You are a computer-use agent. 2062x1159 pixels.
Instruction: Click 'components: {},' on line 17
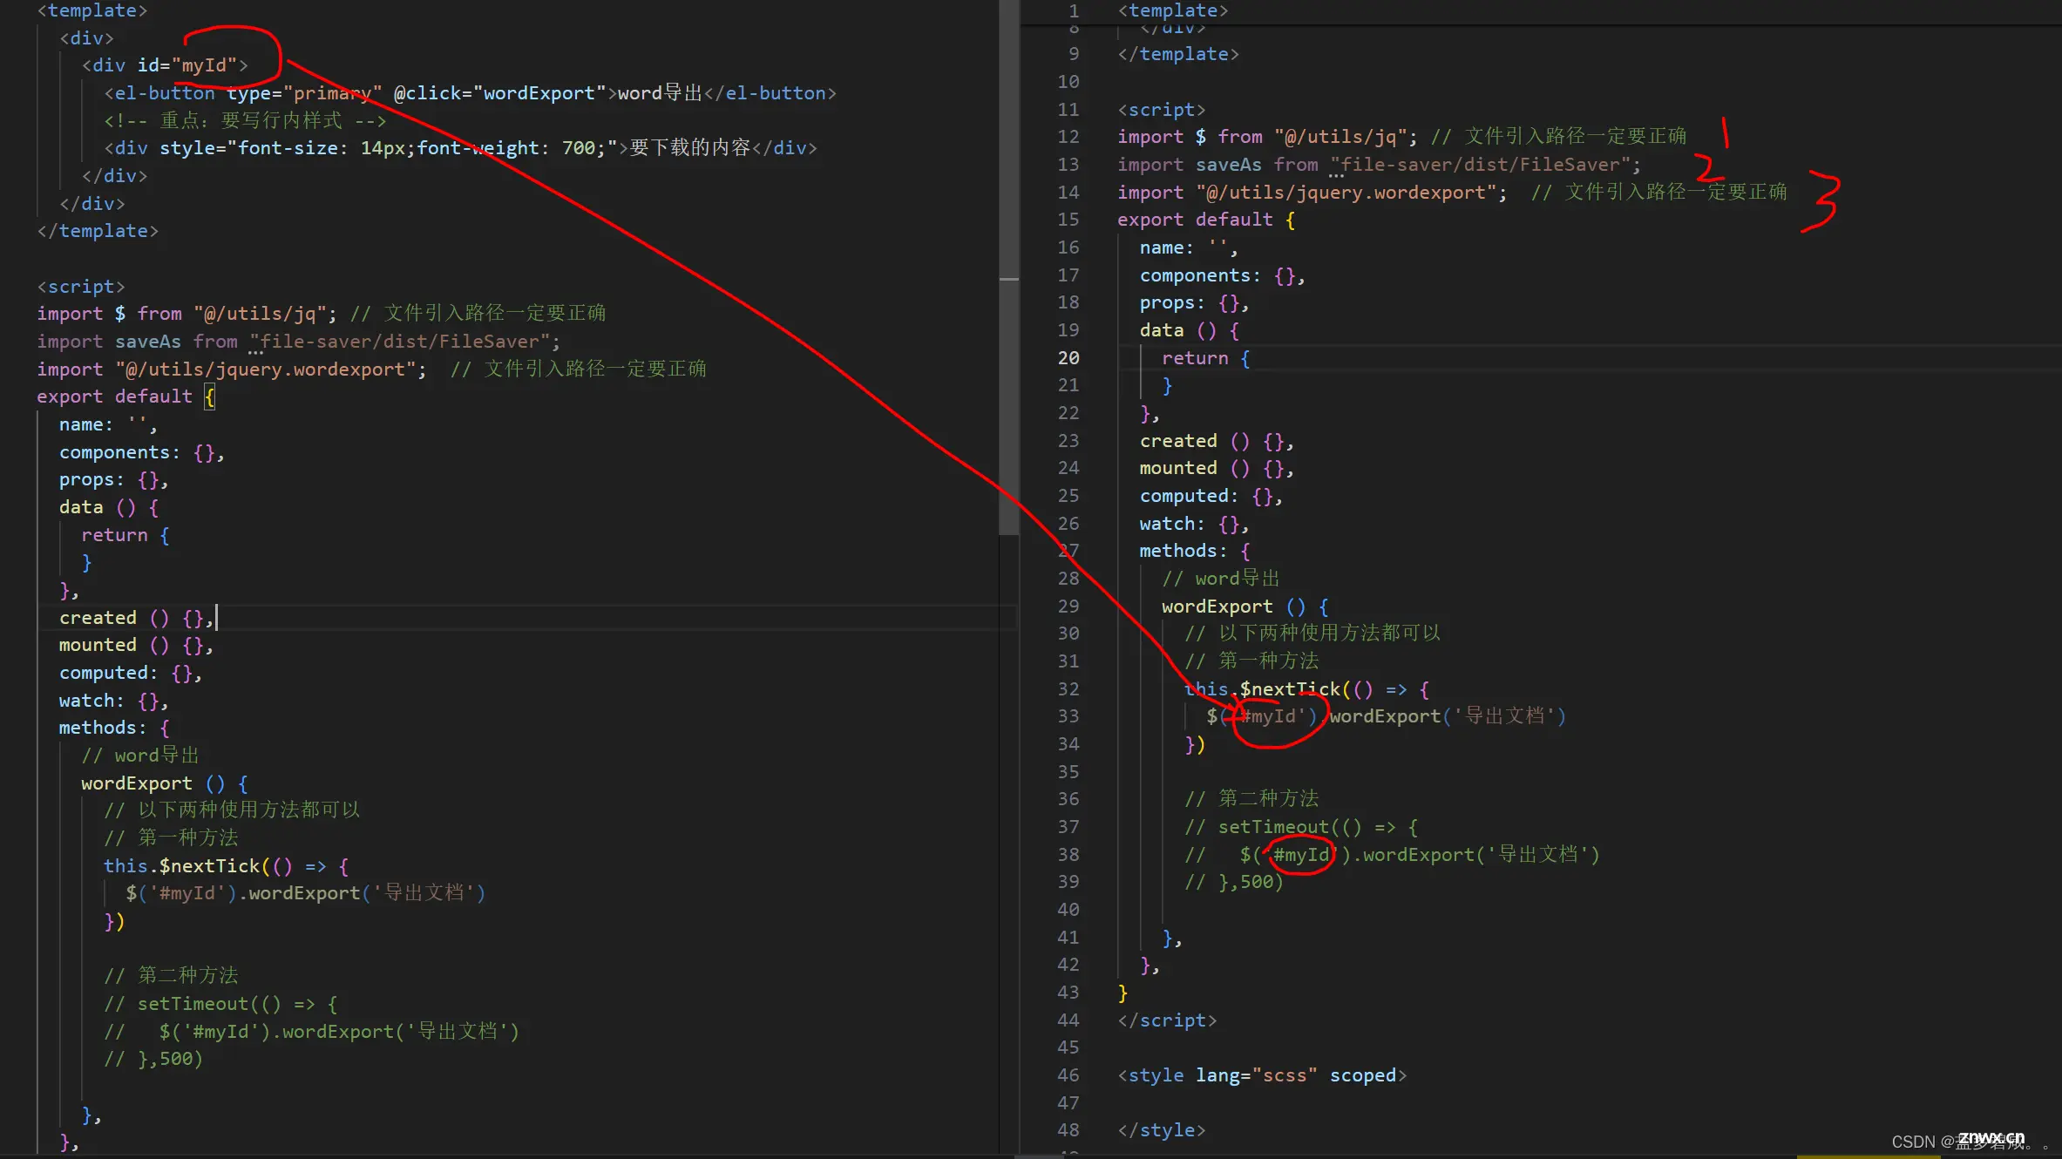click(x=1222, y=275)
